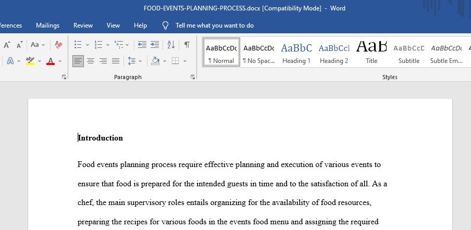Expand the Numbering list dropdown arrow

click(x=108, y=45)
